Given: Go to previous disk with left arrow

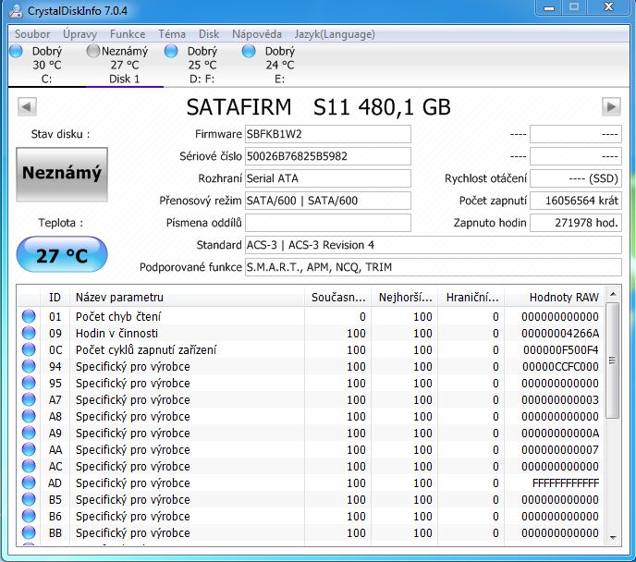Looking at the screenshot, I should [27, 107].
